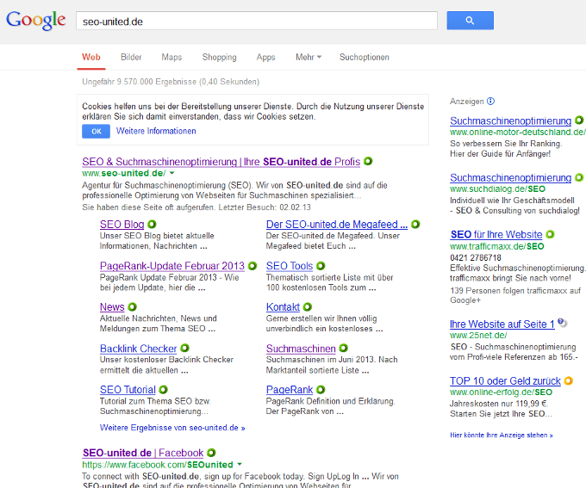
Task: Click green circle next to Kontakt link
Action: pos(308,307)
